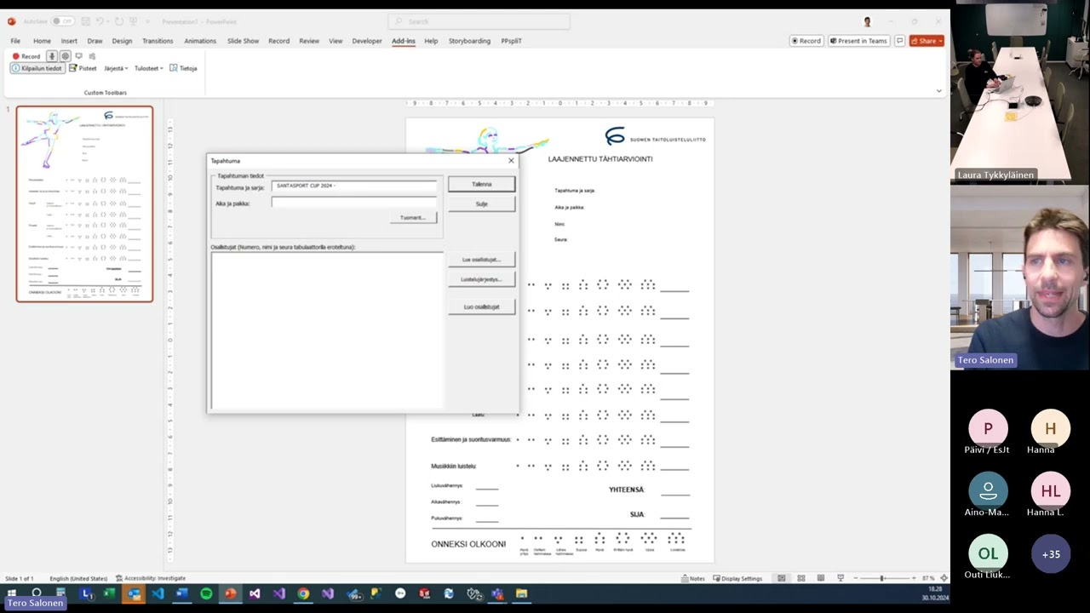
Task: Open Notes from the status bar
Action: pyautogui.click(x=692, y=579)
